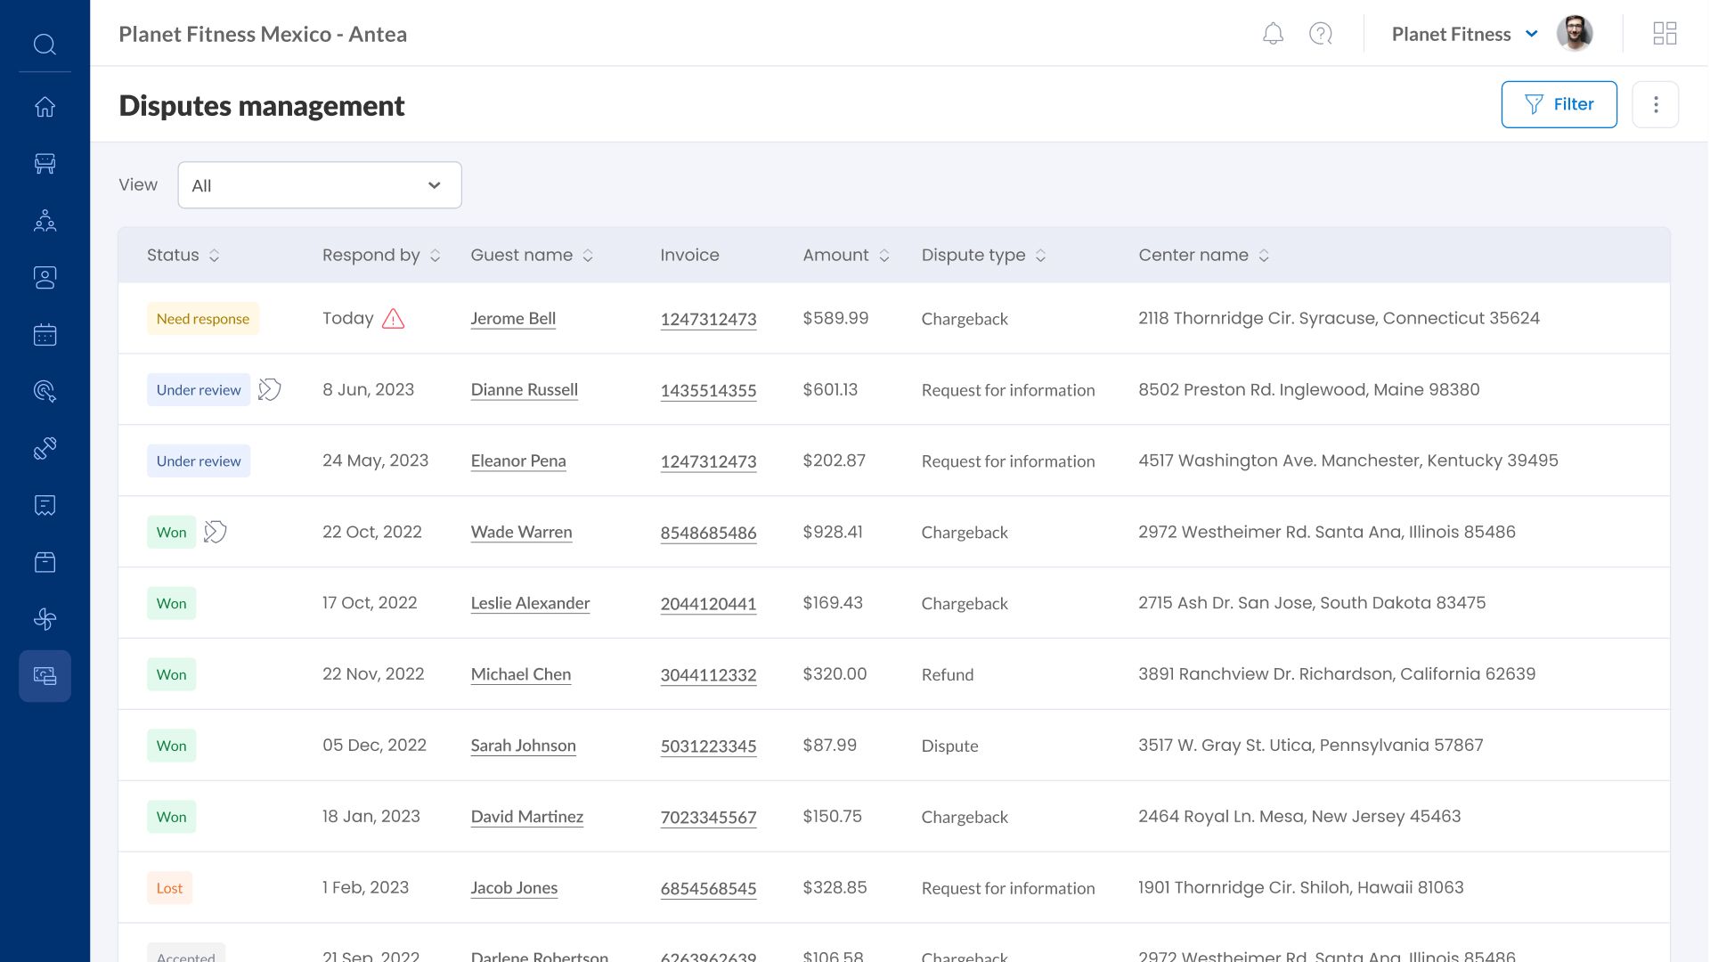Click the search icon in sidebar
1710x962 pixels.
[x=45, y=44]
